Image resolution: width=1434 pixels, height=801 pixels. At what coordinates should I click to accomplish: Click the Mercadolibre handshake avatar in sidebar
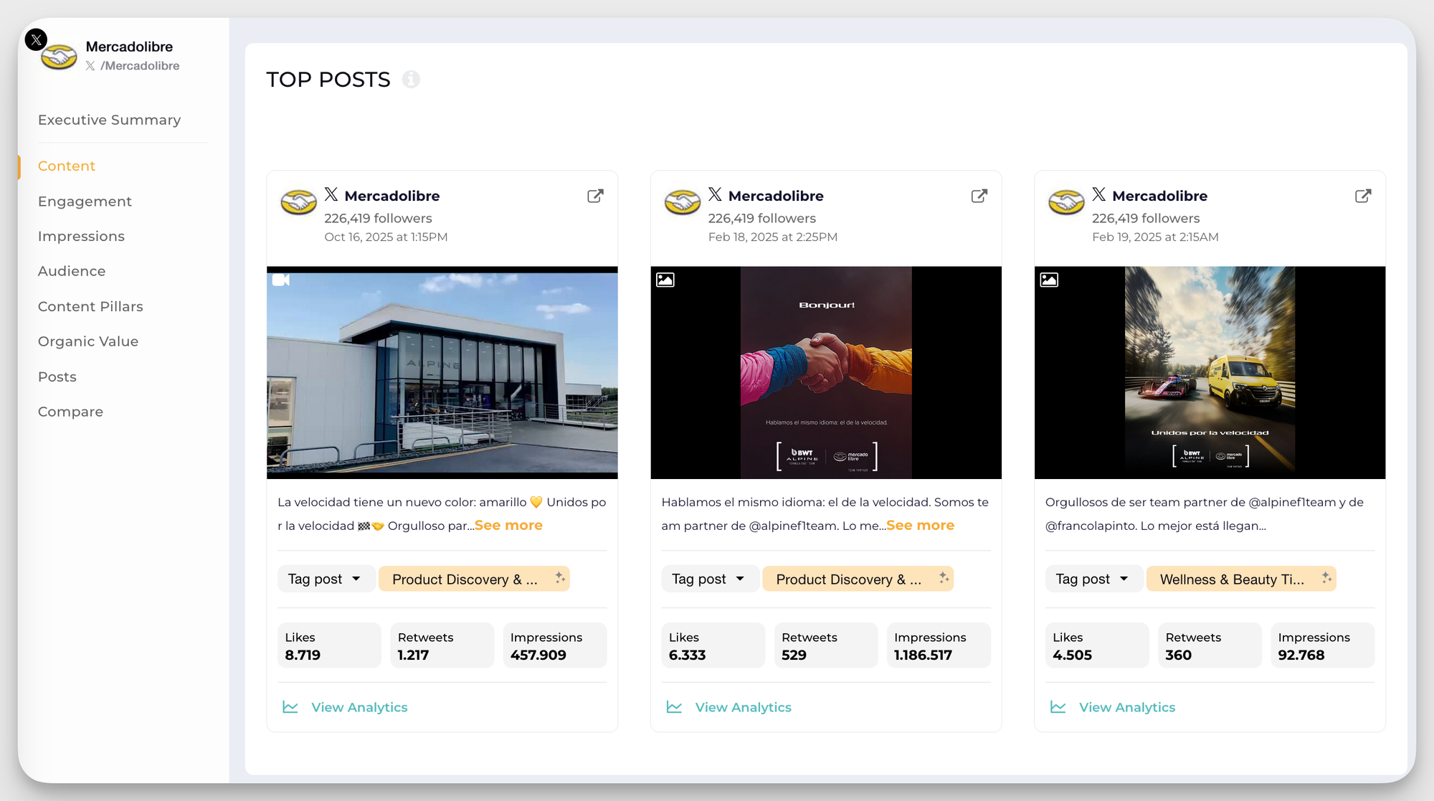tap(59, 56)
